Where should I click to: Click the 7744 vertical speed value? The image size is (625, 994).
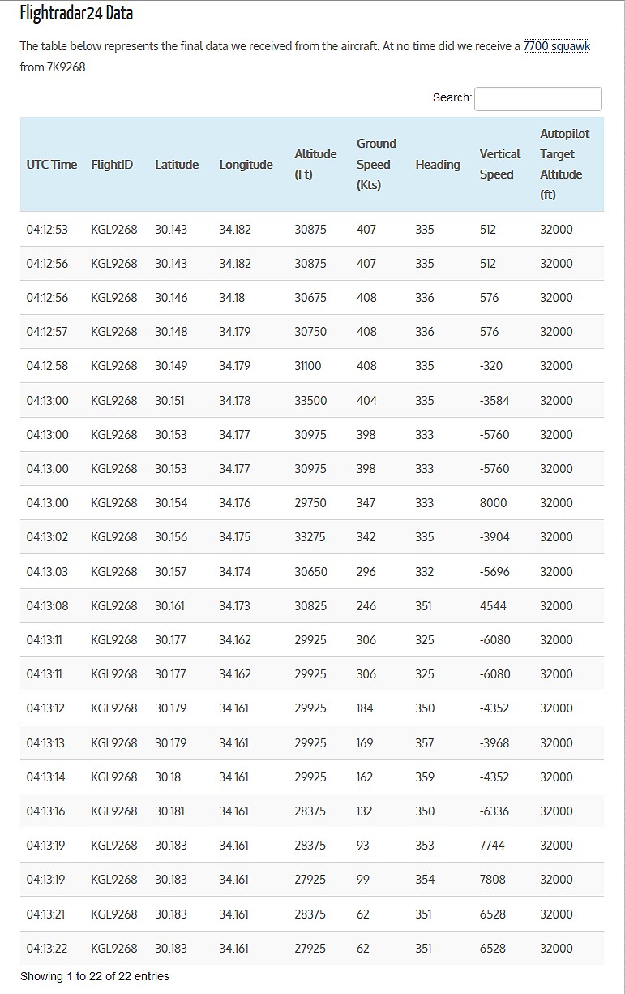492,846
